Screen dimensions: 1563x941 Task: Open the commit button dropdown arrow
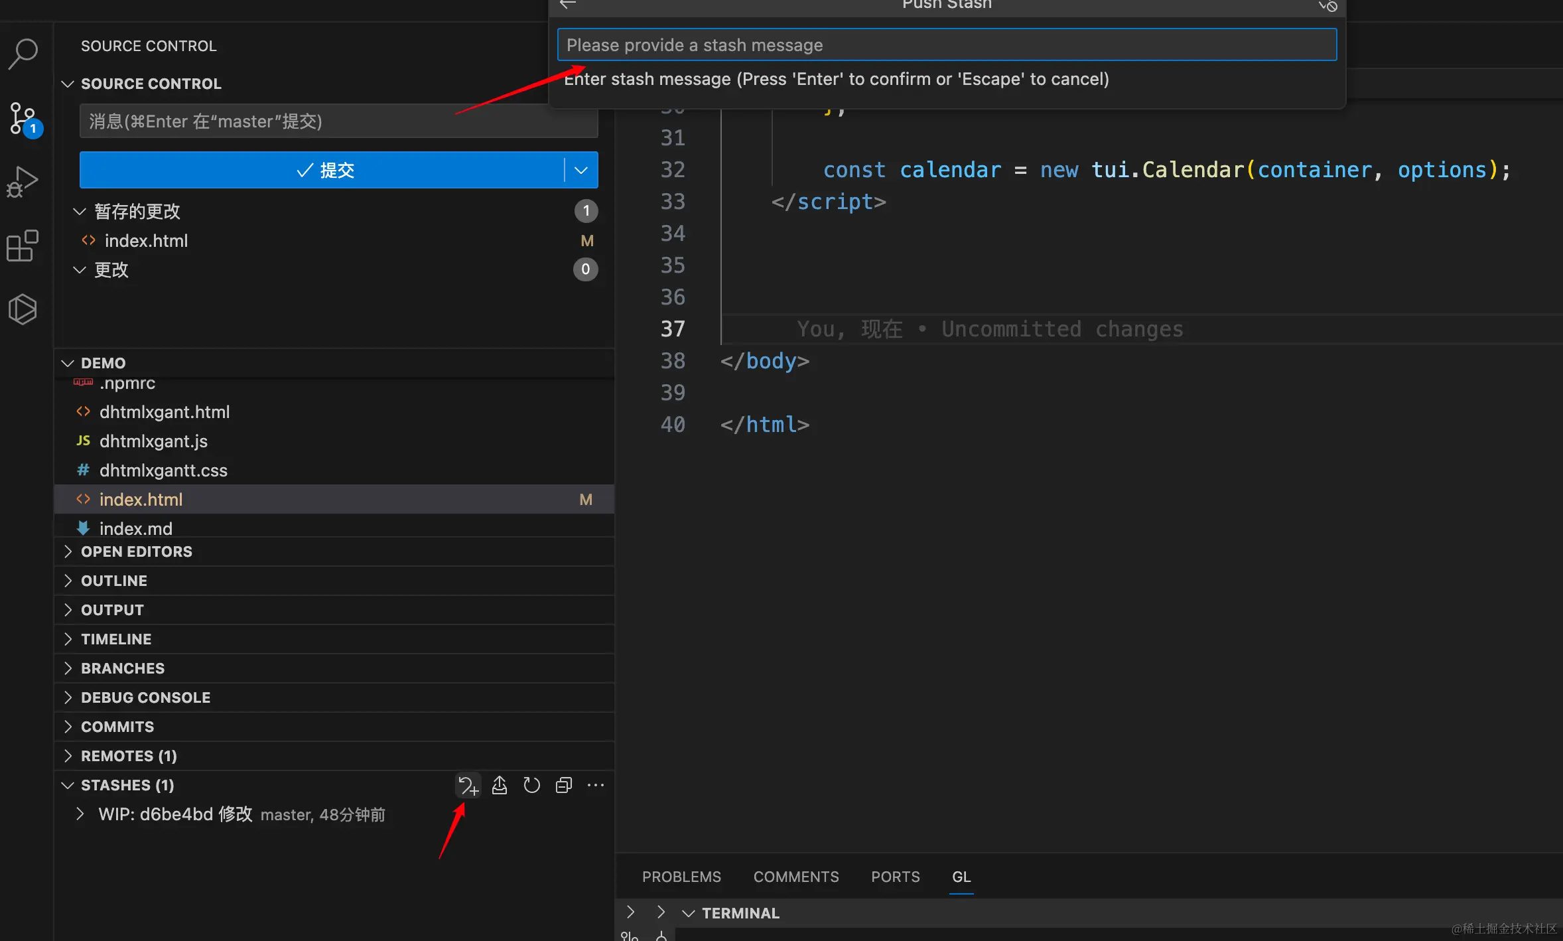pos(581,171)
